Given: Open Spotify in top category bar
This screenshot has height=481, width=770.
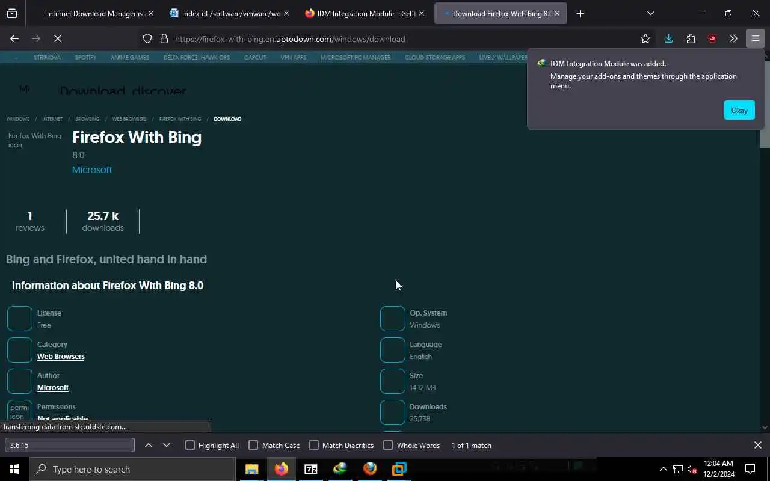Looking at the screenshot, I should point(85,58).
